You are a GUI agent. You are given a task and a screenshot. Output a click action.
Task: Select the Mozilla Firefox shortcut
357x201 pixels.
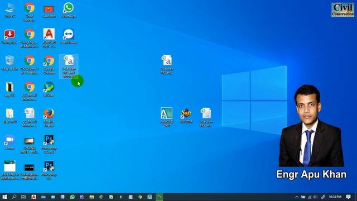[x=49, y=118]
